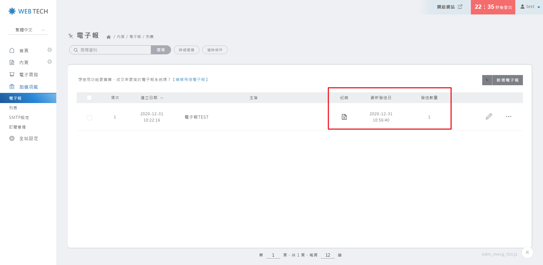Click the home icon in breadcrumb
Viewport: 543px width, 265px height.
109,37
